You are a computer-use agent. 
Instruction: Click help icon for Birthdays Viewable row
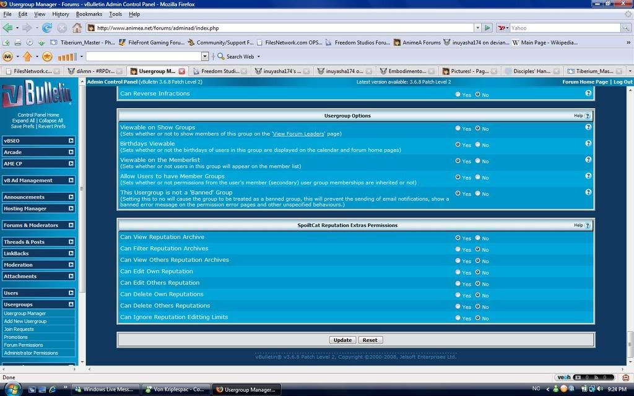588,144
